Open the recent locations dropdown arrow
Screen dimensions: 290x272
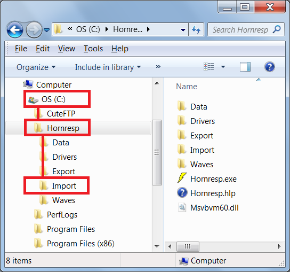point(47,30)
